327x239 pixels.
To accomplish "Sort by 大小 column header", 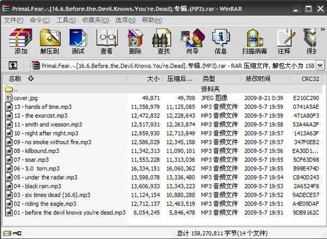I will tap(145, 79).
